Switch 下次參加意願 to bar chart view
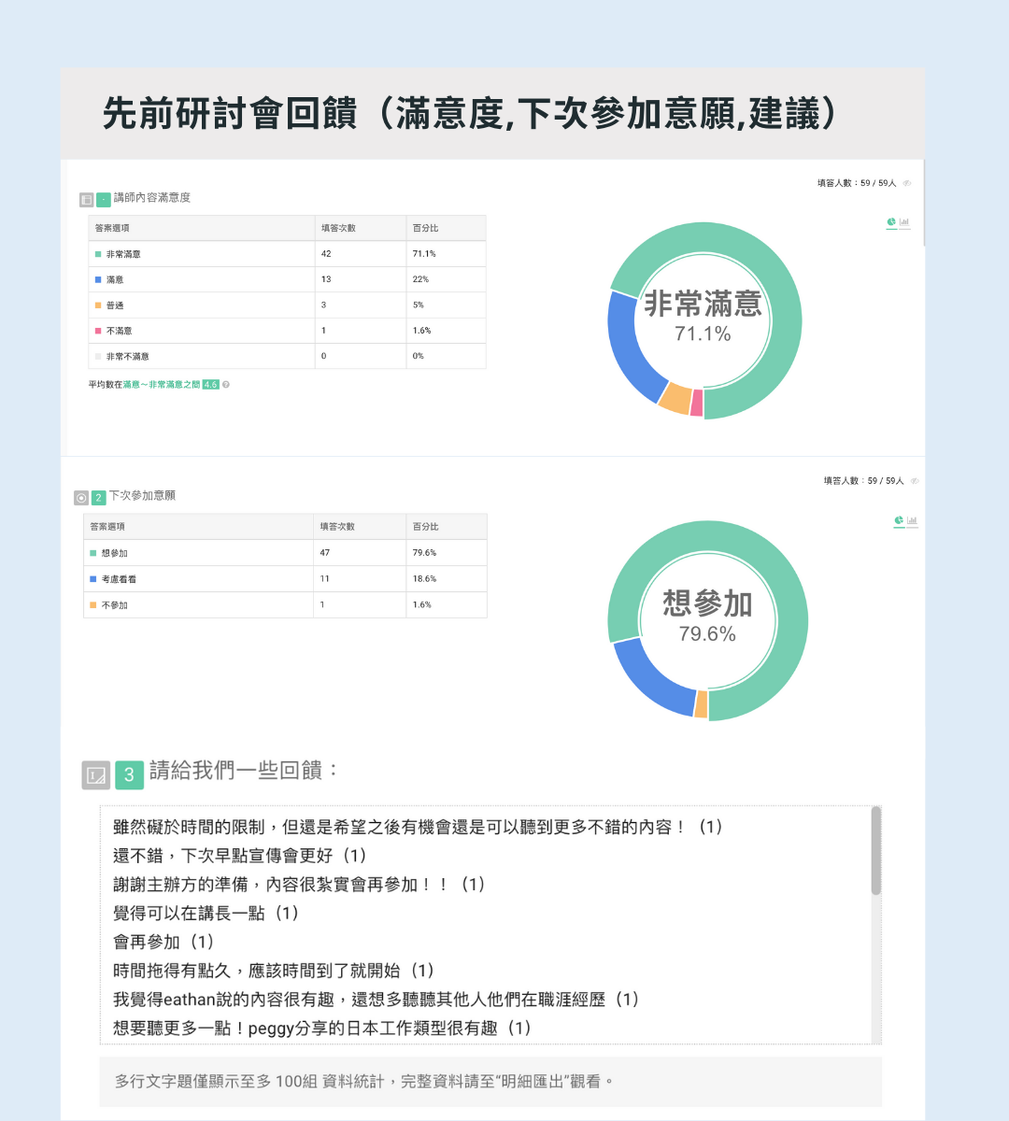 [912, 521]
